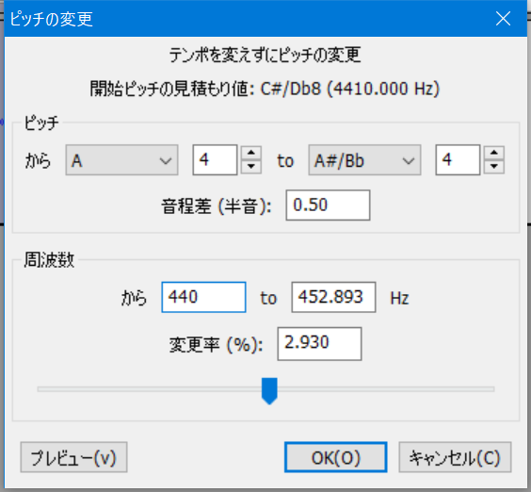531x492 pixels.
Task: Click the 変更率 (%) label
Action: (216, 345)
